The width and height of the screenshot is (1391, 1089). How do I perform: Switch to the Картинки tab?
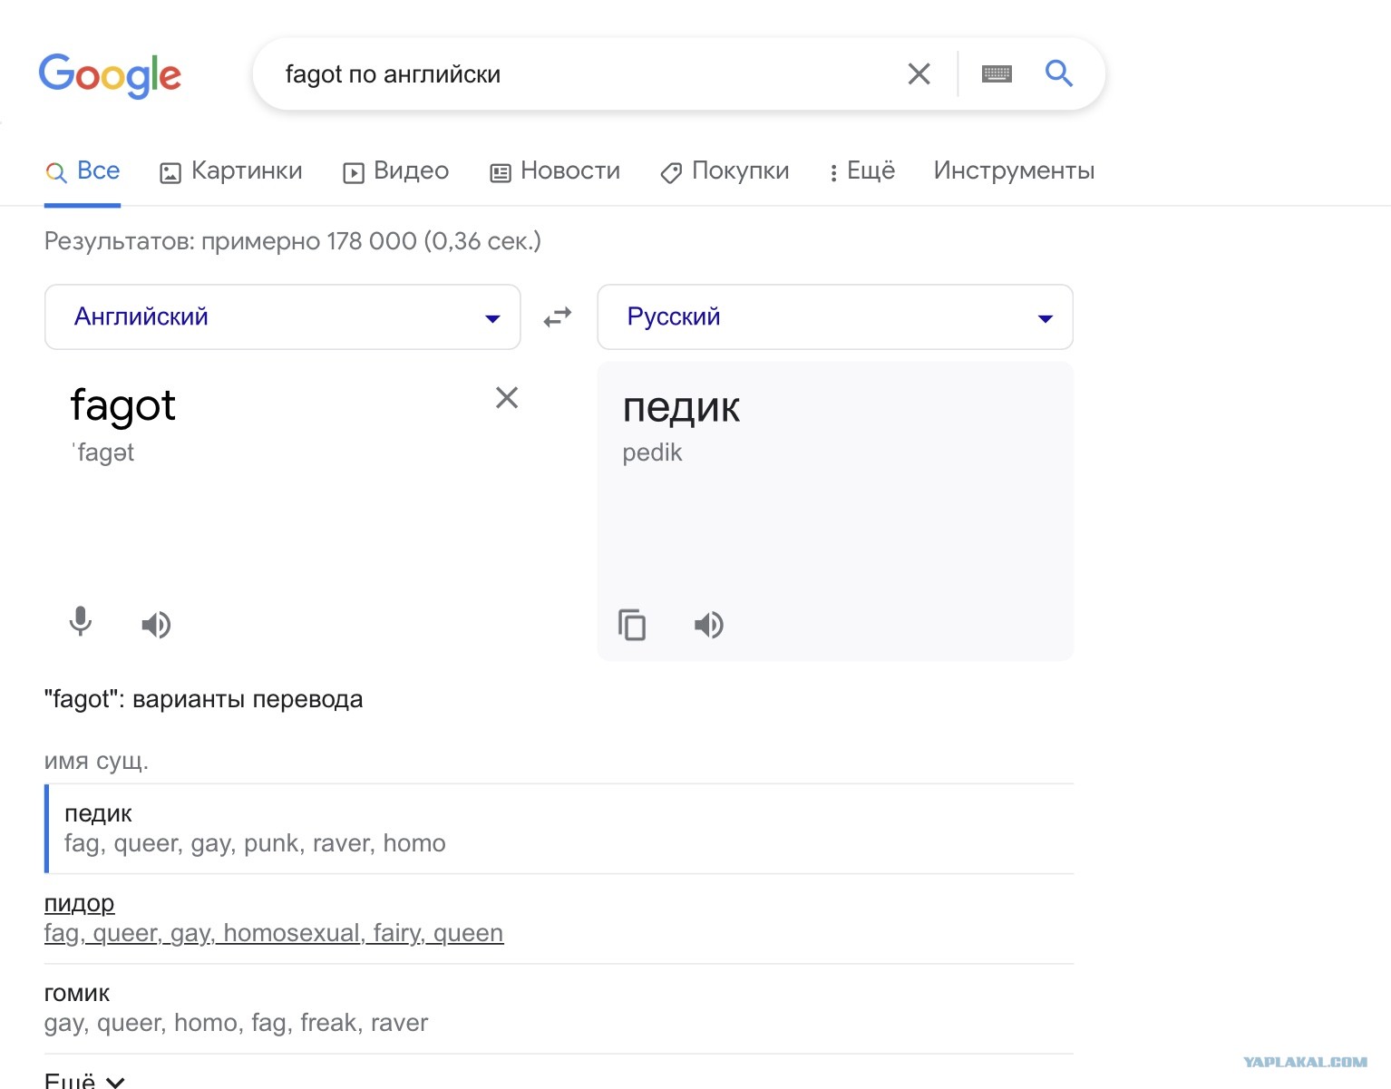click(x=231, y=171)
